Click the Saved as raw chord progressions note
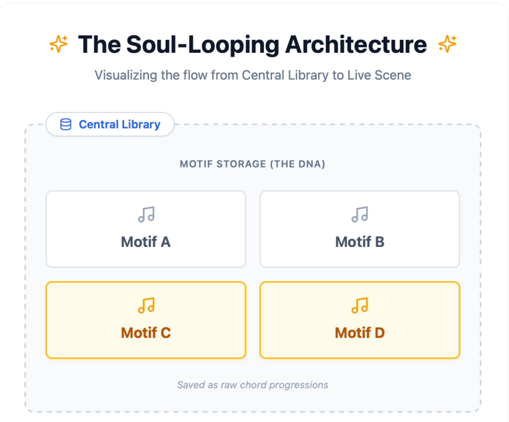 pyautogui.click(x=253, y=385)
